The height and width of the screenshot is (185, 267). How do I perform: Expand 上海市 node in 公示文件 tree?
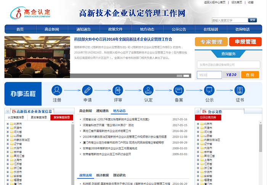point(198,160)
